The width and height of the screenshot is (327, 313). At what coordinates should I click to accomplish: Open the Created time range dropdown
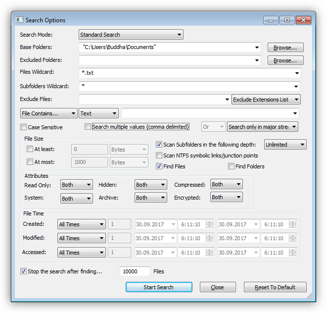[82, 224]
